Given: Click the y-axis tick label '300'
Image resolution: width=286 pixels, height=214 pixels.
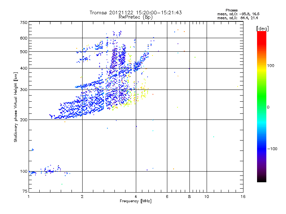Looking at the screenshot, I should tap(24, 90).
